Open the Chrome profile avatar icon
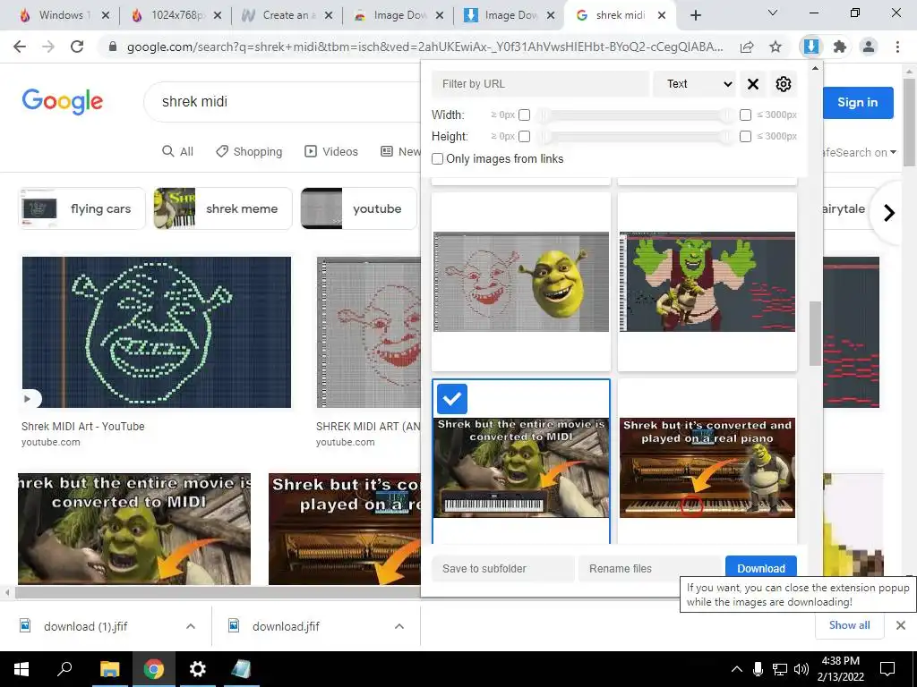Image resolution: width=917 pixels, height=687 pixels. (x=869, y=47)
